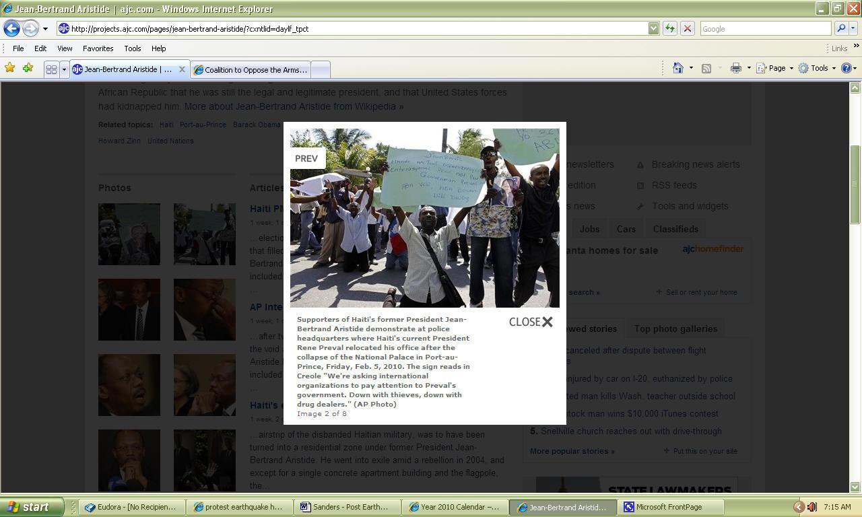Open the Favorites menu

pyautogui.click(x=98, y=48)
